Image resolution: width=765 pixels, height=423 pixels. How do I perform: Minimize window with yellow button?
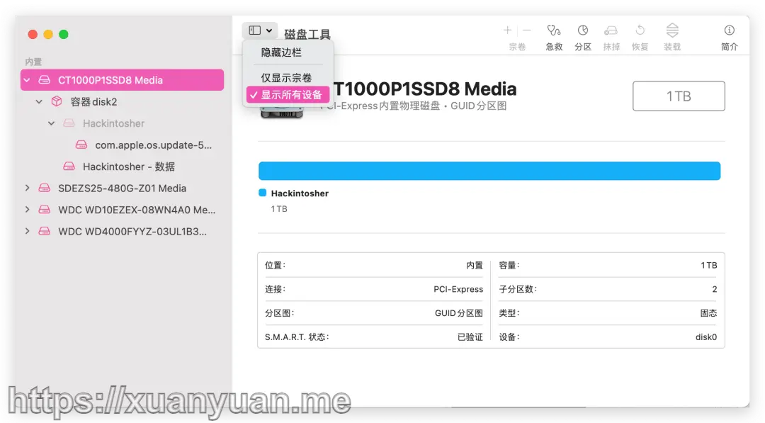(48, 34)
